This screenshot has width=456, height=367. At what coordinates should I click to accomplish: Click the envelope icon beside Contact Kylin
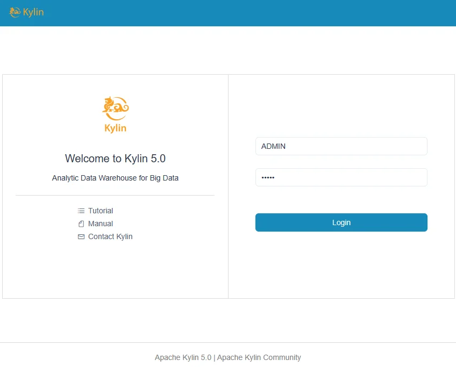(x=81, y=237)
